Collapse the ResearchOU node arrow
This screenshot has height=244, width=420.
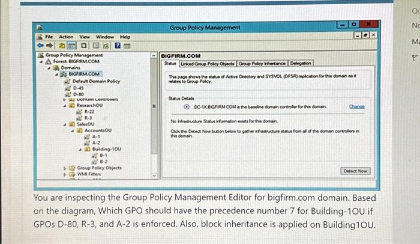(x=65, y=106)
